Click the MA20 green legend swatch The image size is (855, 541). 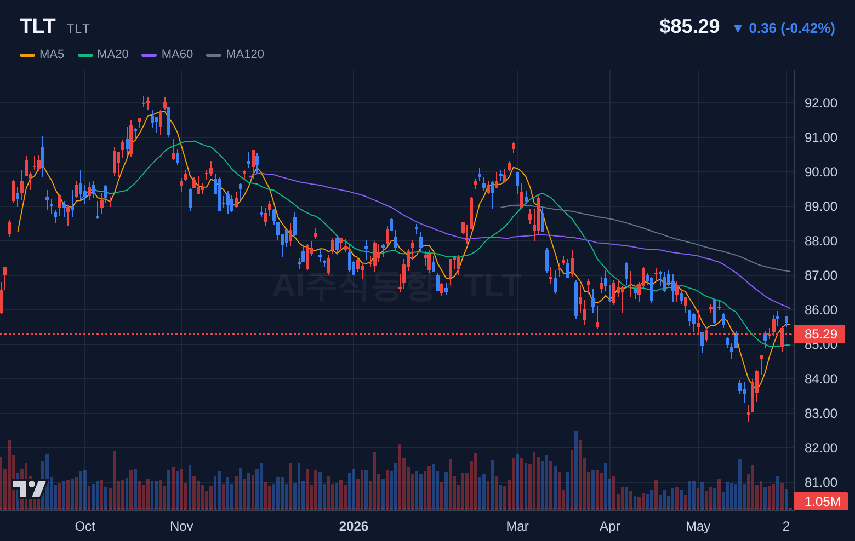pyautogui.click(x=86, y=55)
